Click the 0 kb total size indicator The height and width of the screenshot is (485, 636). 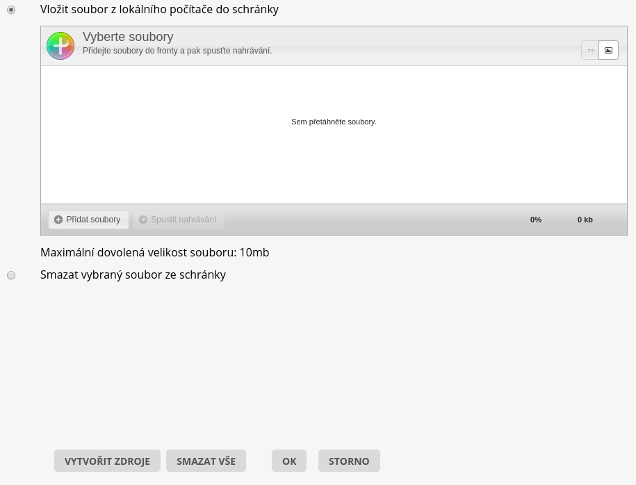coord(585,220)
